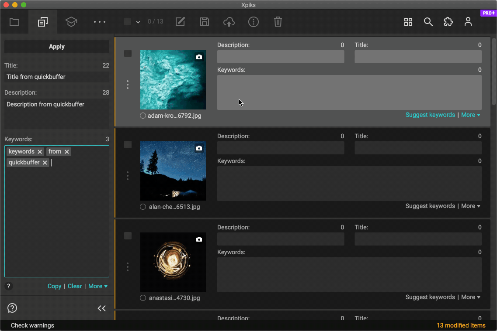Viewport: 497px width, 331px height.
Task: Open the plugins puzzle icon
Action: (448, 21)
